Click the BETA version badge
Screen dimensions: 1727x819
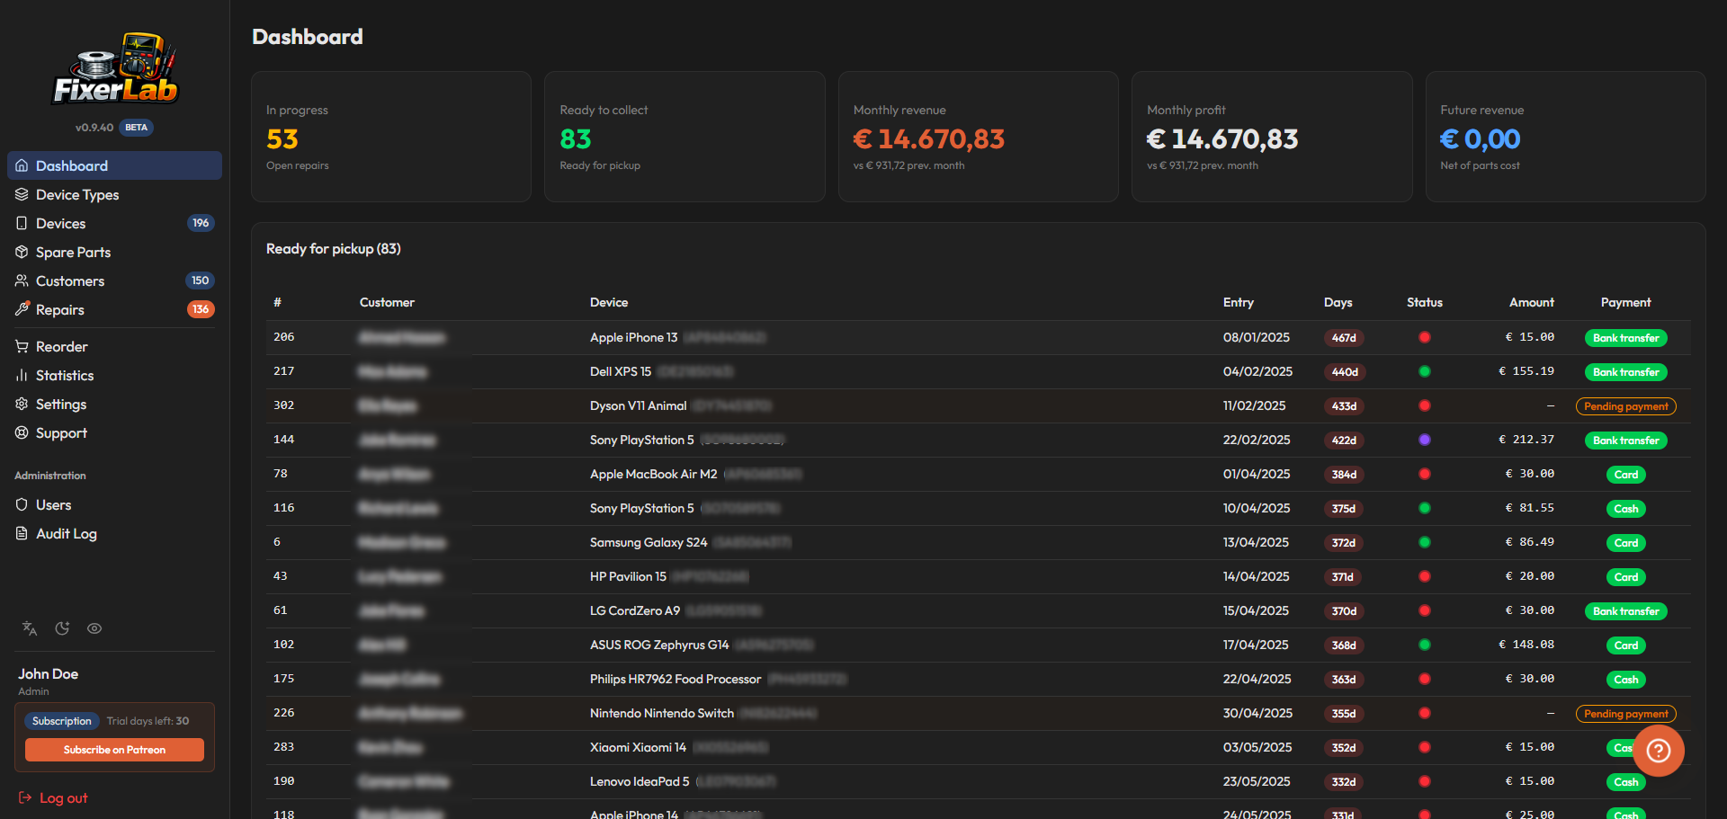pos(137,128)
